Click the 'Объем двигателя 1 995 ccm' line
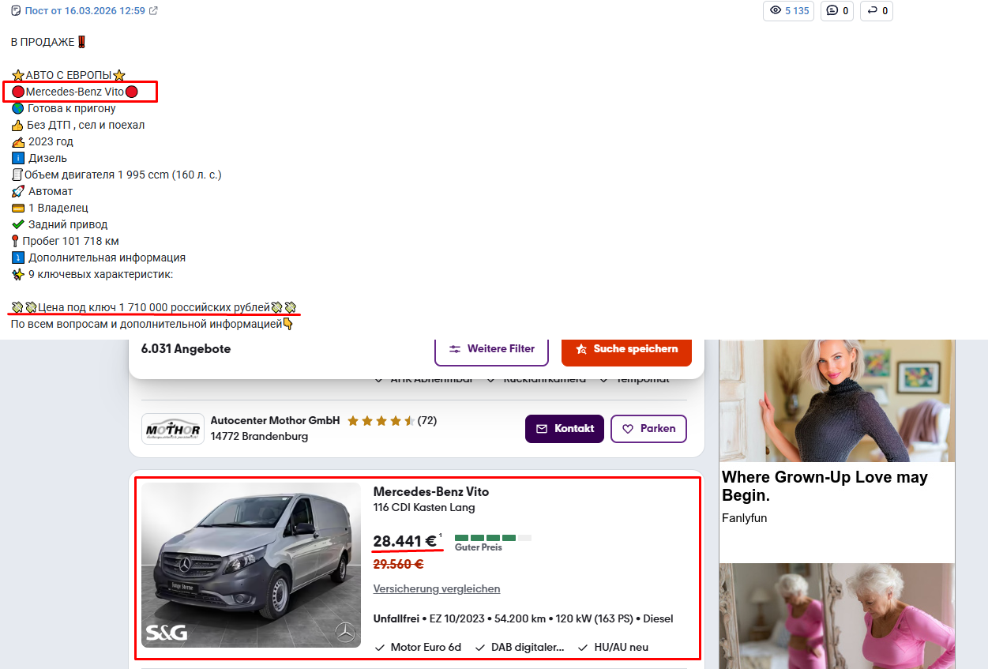 (116, 175)
